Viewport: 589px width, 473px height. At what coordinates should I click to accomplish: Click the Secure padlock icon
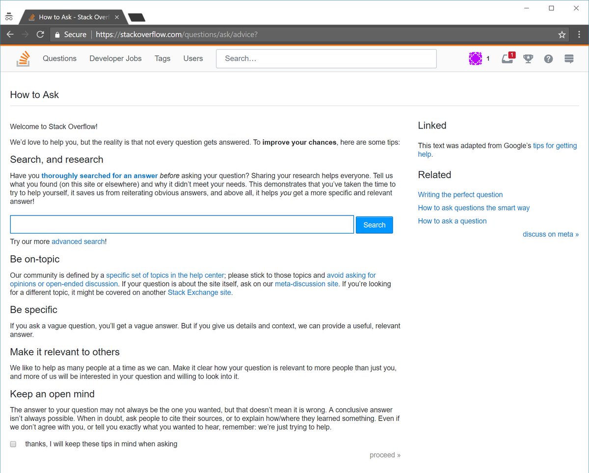[x=57, y=34]
